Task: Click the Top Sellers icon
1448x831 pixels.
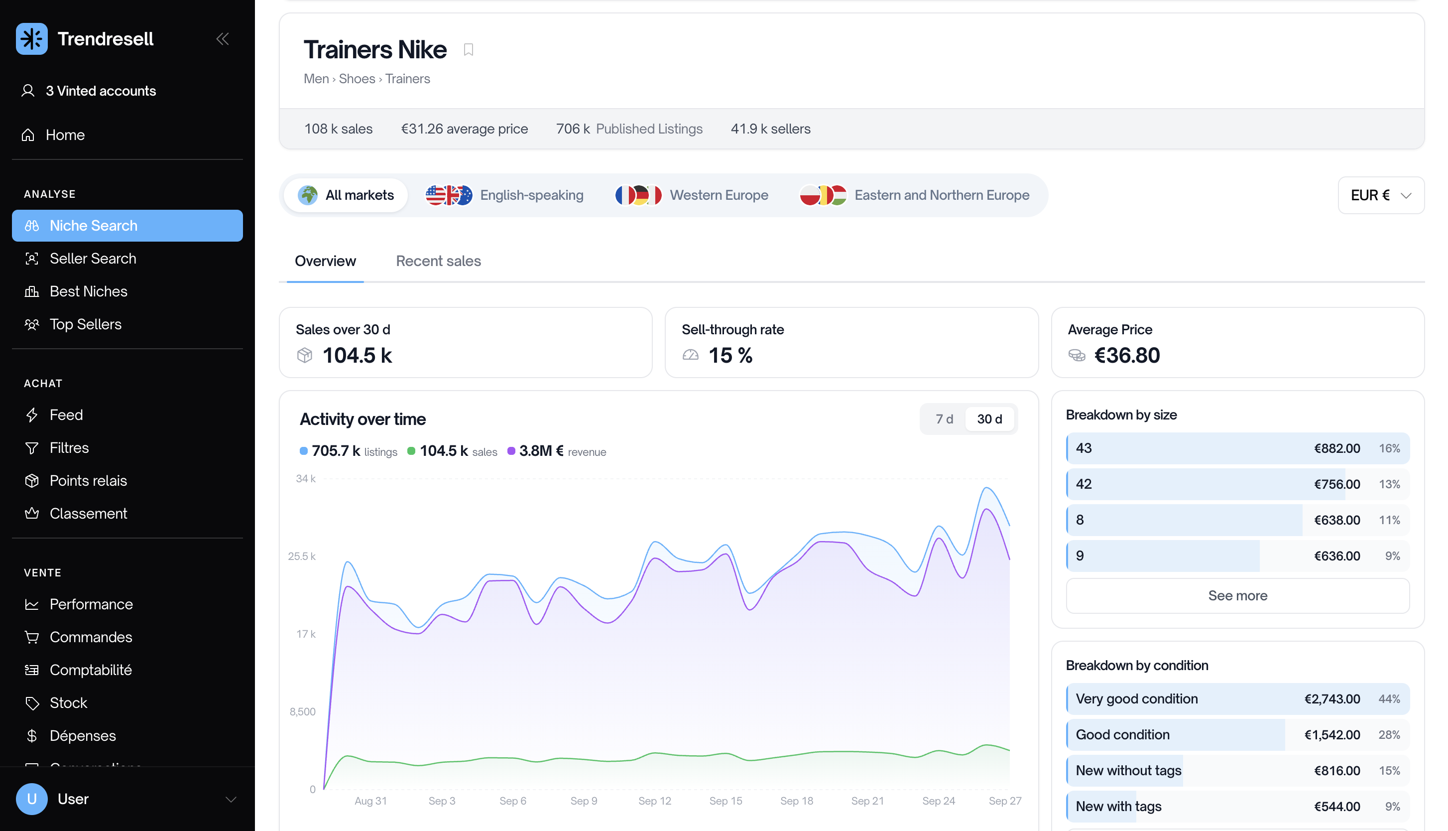Action: [x=32, y=324]
